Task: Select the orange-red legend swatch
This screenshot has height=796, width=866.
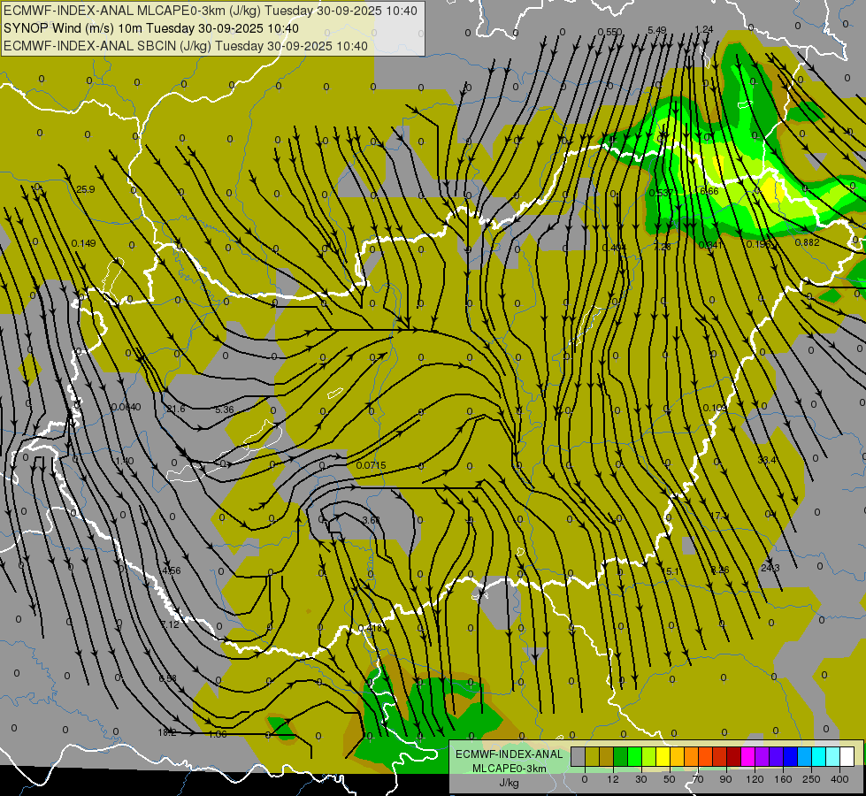Action: (706, 756)
